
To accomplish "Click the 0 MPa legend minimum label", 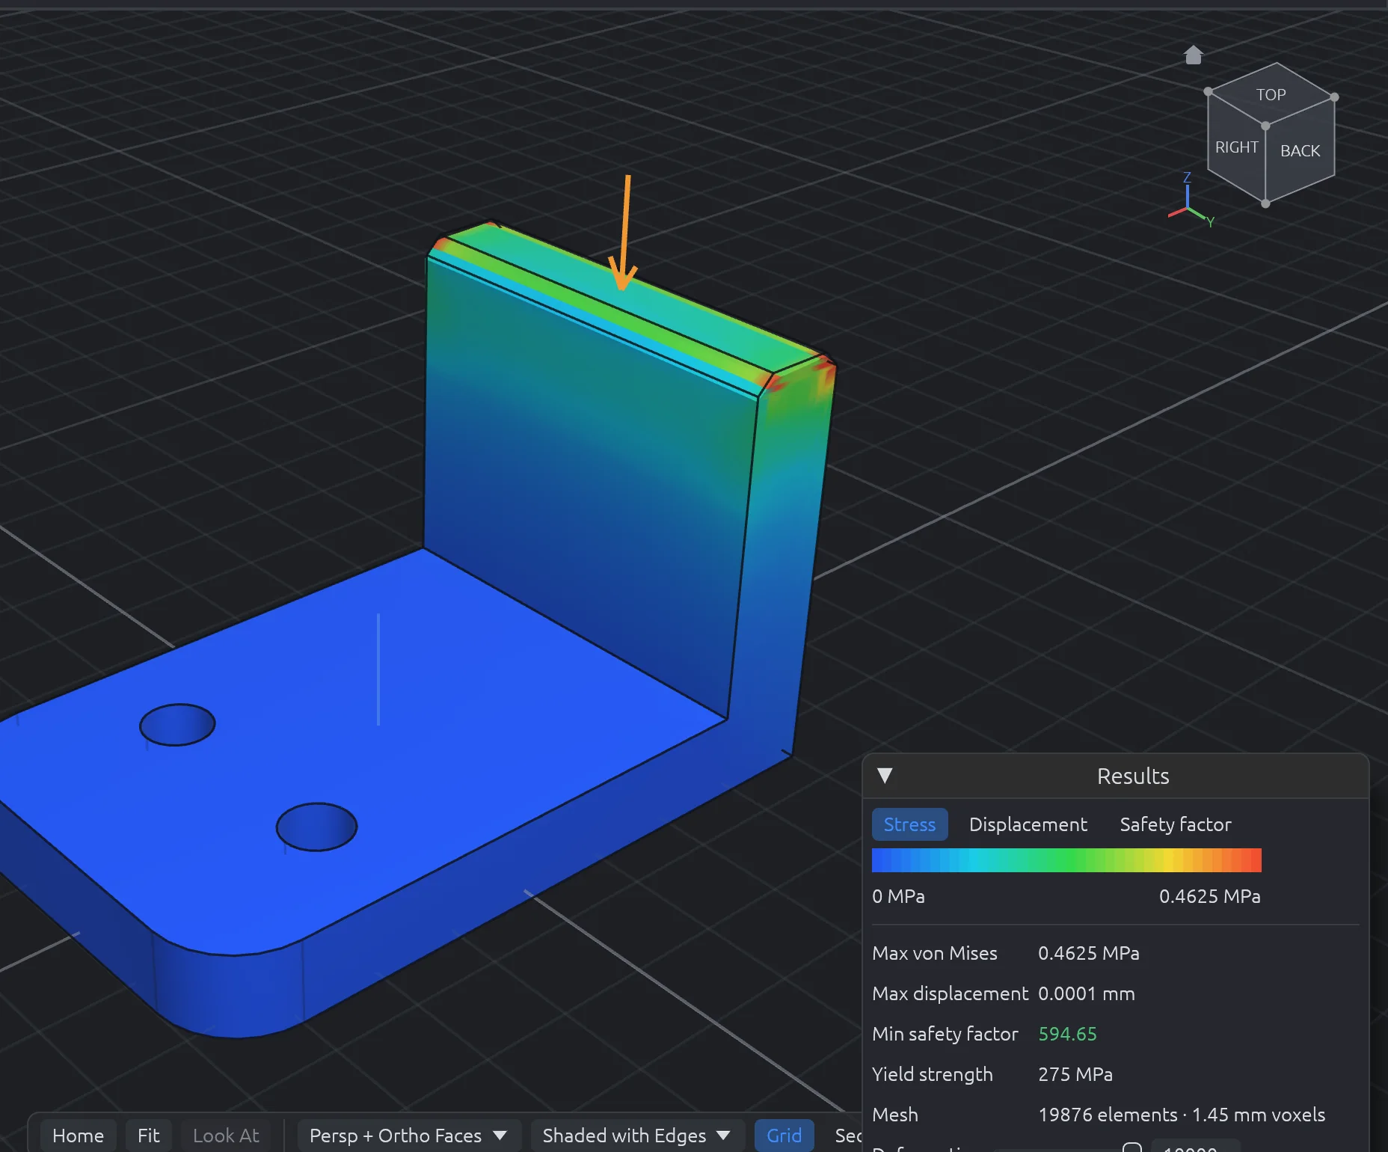I will 898,896.
